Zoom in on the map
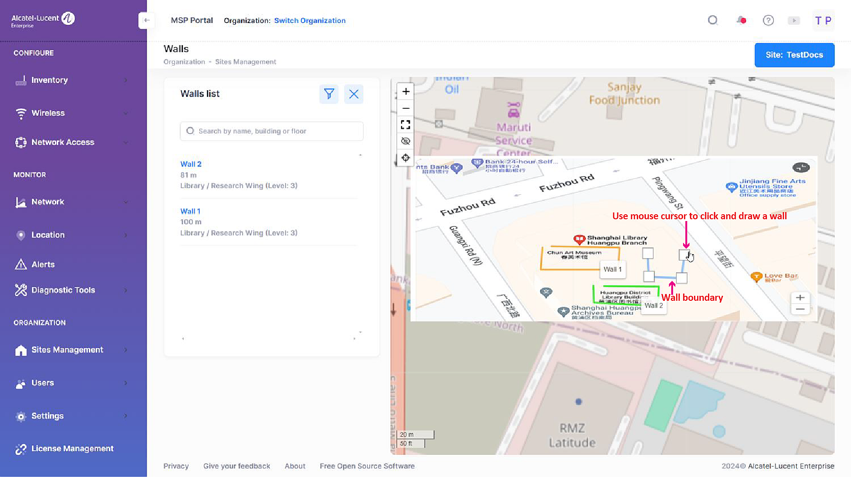Screen dimensions: 851x477 [x=406, y=92]
